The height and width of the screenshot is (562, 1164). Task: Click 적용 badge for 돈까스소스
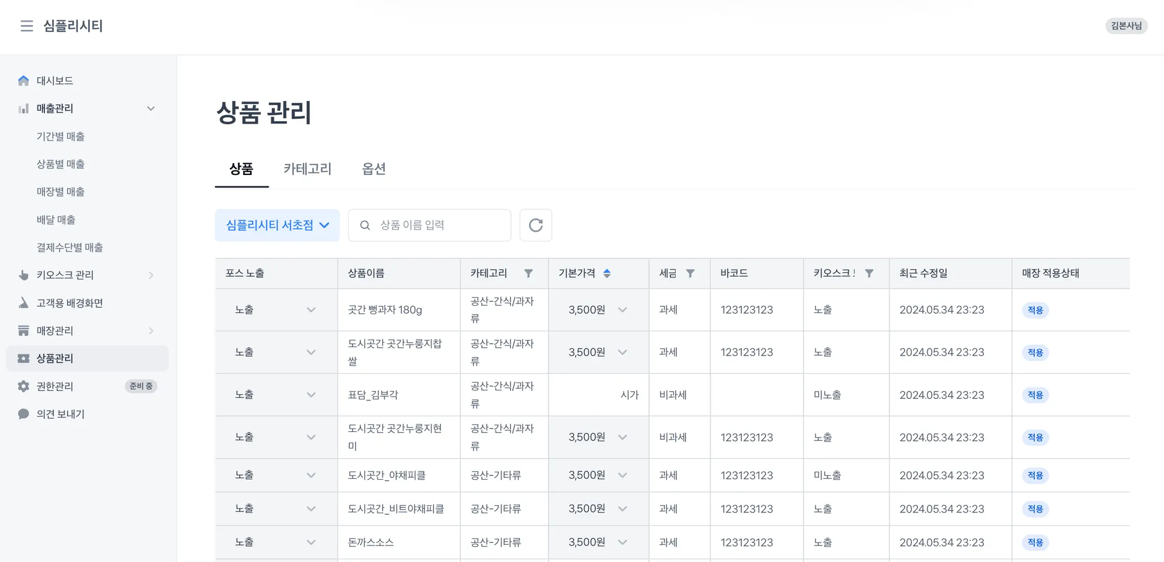pos(1036,543)
